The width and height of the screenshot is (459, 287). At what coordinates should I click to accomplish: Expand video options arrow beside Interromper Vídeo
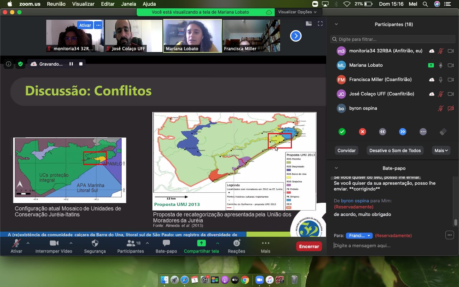[x=71, y=243]
